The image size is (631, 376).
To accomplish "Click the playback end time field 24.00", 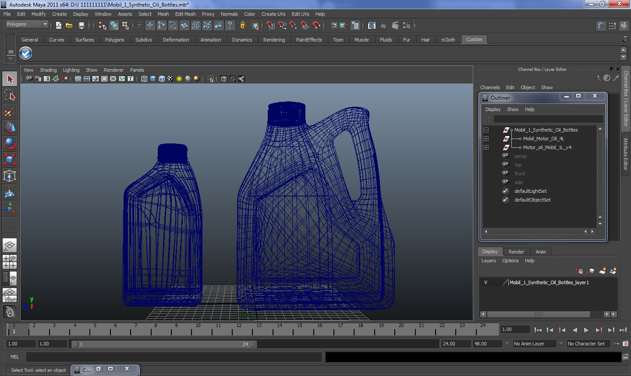I will [456, 344].
